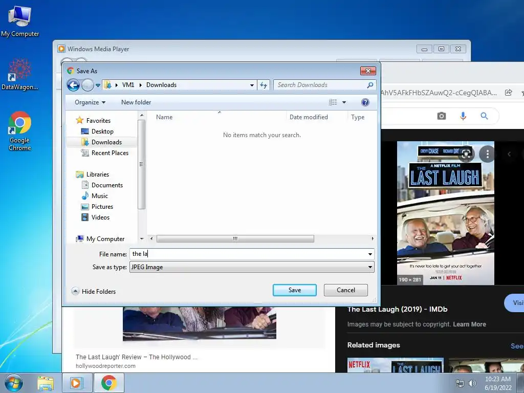Screen dimensions: 524x393
Task: Click the change view icon
Action: click(333, 102)
